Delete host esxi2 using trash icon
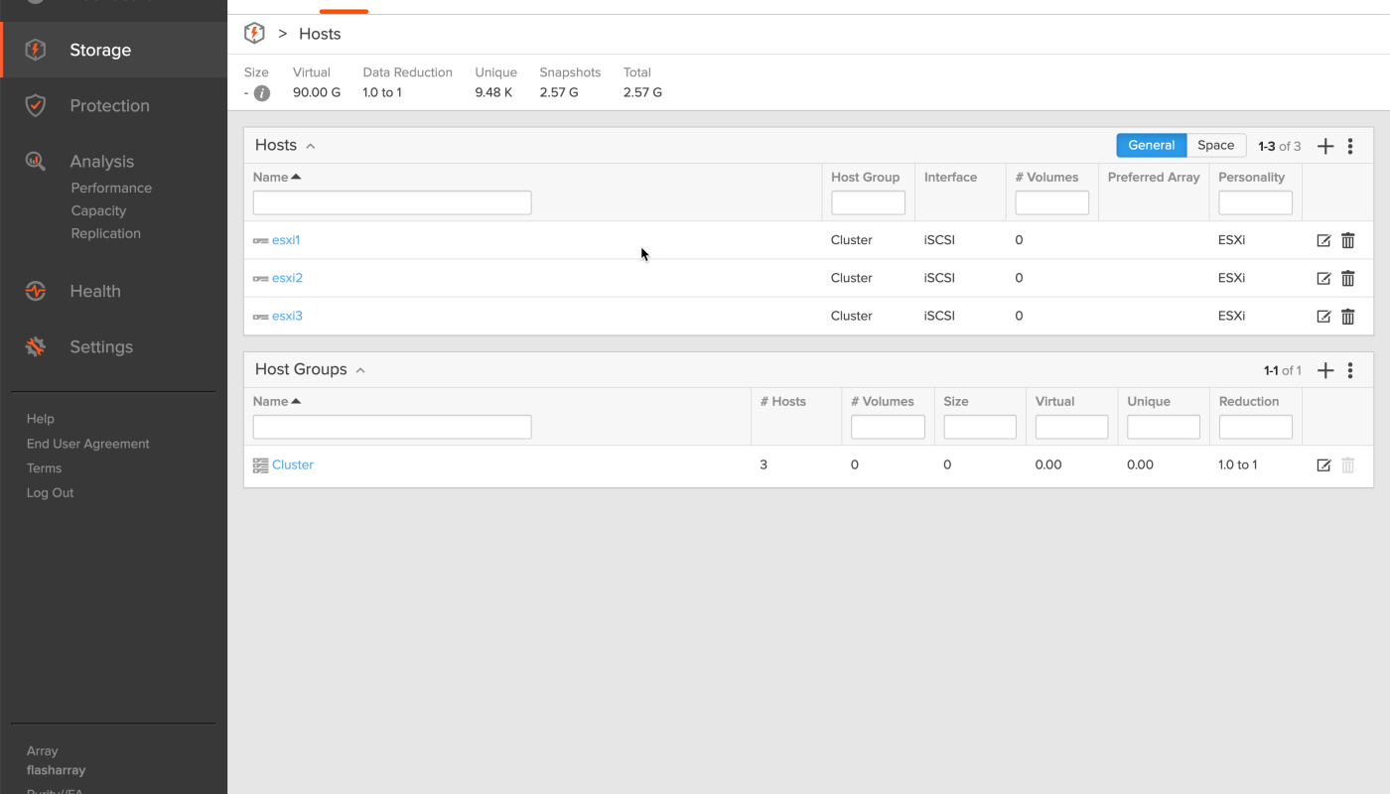 tap(1347, 278)
